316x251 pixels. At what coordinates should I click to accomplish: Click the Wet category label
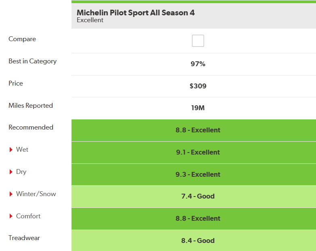pos(22,150)
